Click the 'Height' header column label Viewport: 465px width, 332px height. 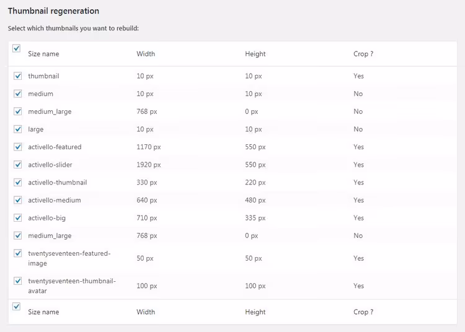tap(255, 54)
